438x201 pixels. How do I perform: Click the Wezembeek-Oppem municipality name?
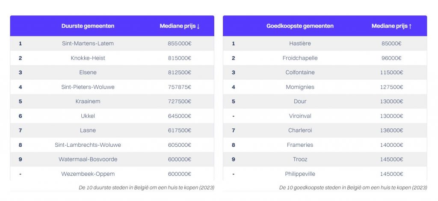pyautogui.click(x=88, y=174)
